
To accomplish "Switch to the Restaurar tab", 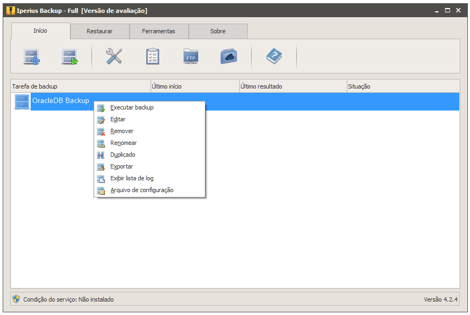I will 99,31.
